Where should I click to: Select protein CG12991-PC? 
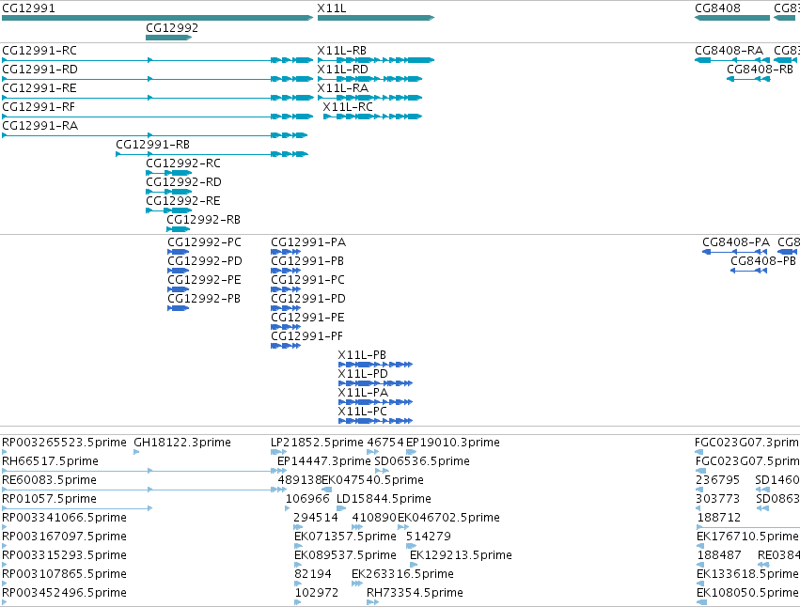pos(307,280)
